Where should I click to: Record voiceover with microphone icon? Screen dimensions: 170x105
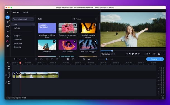click(89, 59)
